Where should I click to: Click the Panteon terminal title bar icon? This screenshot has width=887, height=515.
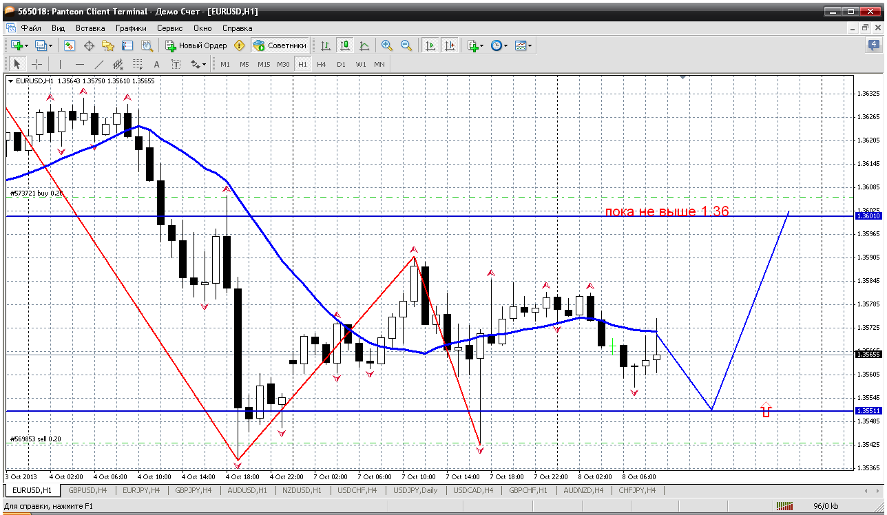tap(8, 11)
